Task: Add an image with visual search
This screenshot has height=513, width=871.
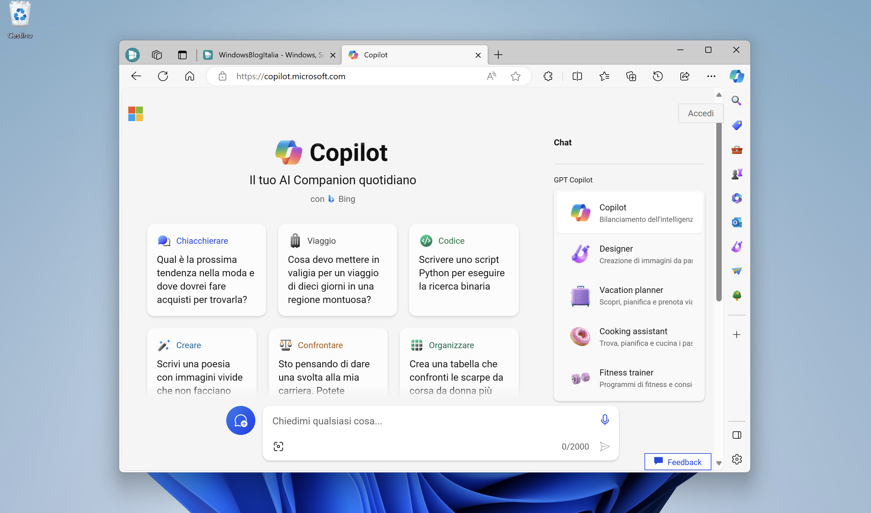Action: [278, 446]
